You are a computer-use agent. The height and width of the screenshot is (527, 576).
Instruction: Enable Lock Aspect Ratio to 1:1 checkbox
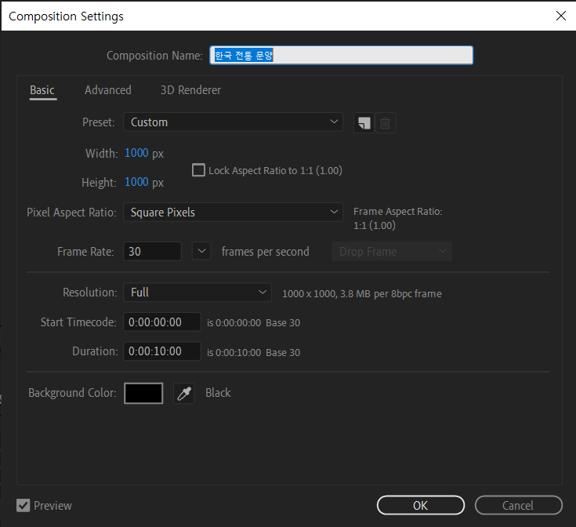(198, 170)
